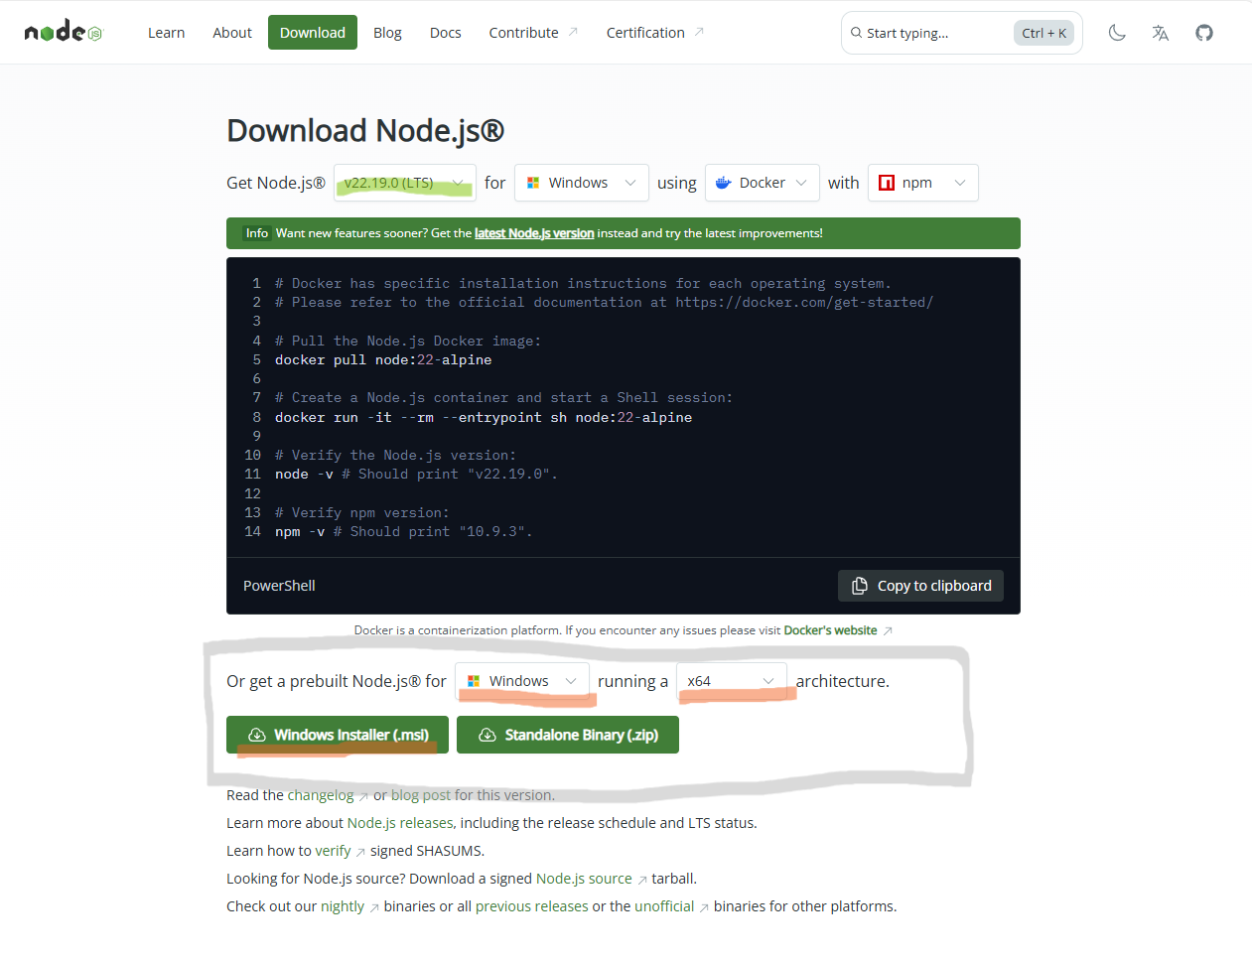
Task: Click the download icon on Windows Installer button
Action: pyautogui.click(x=257, y=735)
